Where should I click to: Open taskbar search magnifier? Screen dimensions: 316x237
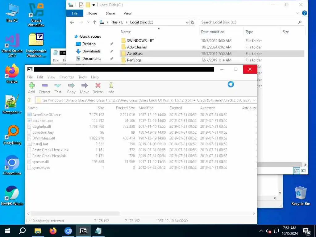pyautogui.click(x=22, y=231)
